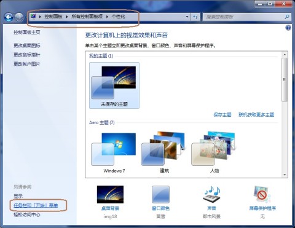Open 更改帐户图片 link
Screen dimensions: 295x228
point(27,64)
